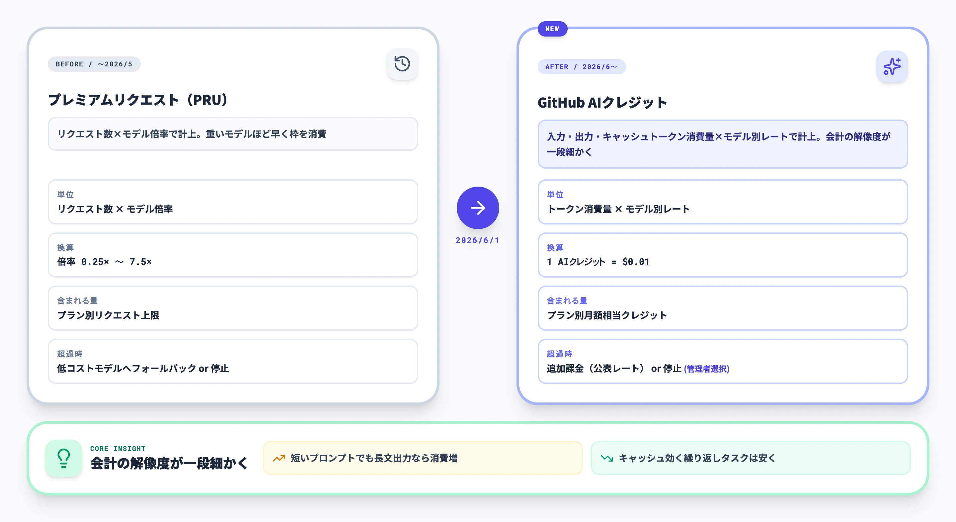Click the history clock icon on the BEFORE card
The image size is (956, 522).
402,63
